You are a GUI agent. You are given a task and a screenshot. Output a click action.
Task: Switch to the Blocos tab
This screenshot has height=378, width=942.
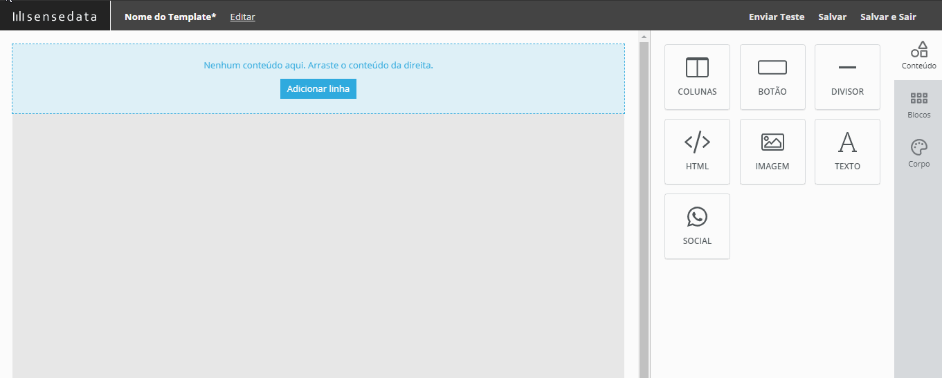918,105
